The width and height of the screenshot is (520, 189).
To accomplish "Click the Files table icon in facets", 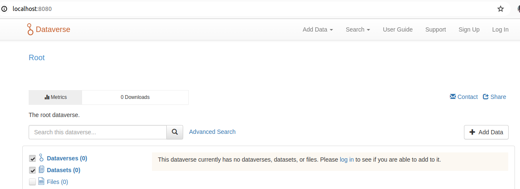I will (x=41, y=181).
